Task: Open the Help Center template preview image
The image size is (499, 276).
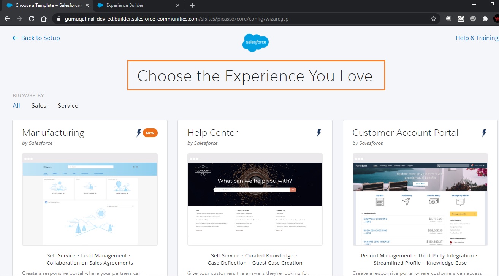Action: pyautogui.click(x=255, y=200)
